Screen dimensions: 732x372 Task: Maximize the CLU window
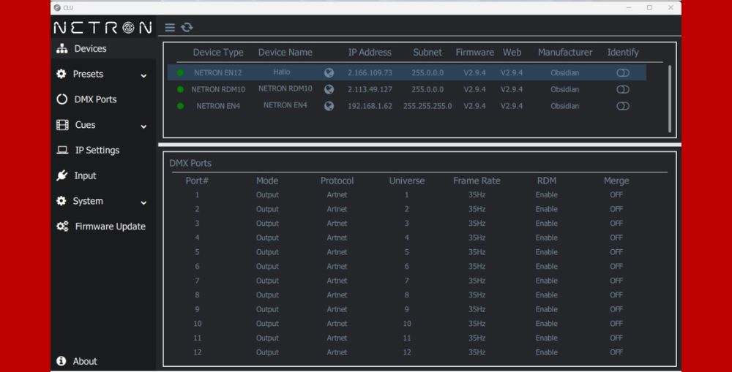(649, 7)
